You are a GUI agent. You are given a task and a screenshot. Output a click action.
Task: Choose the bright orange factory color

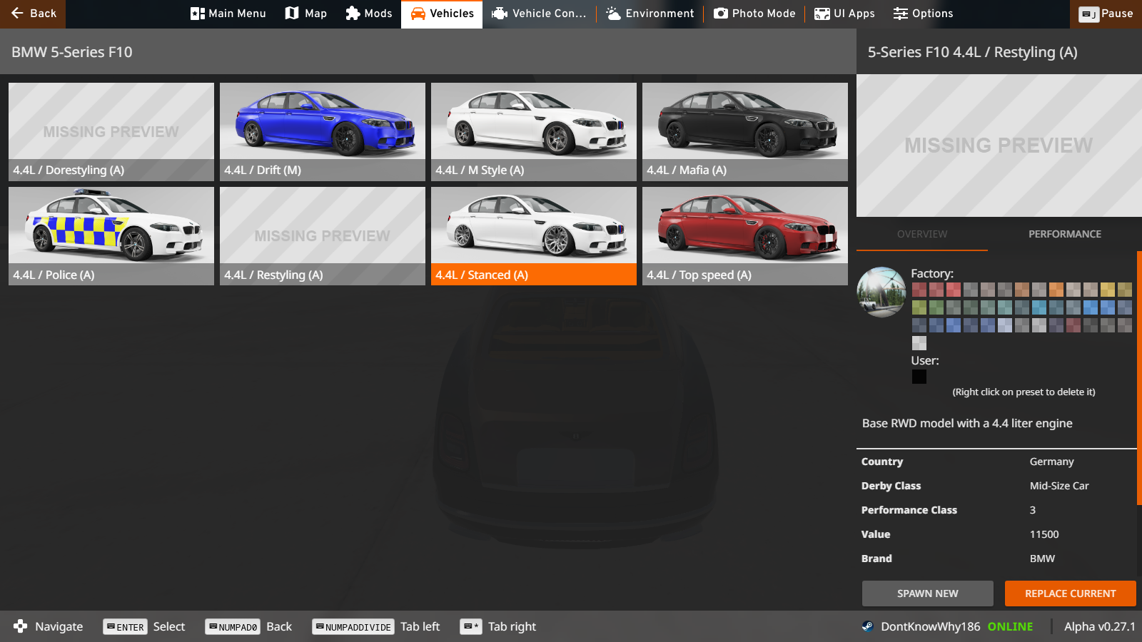click(x=1056, y=290)
